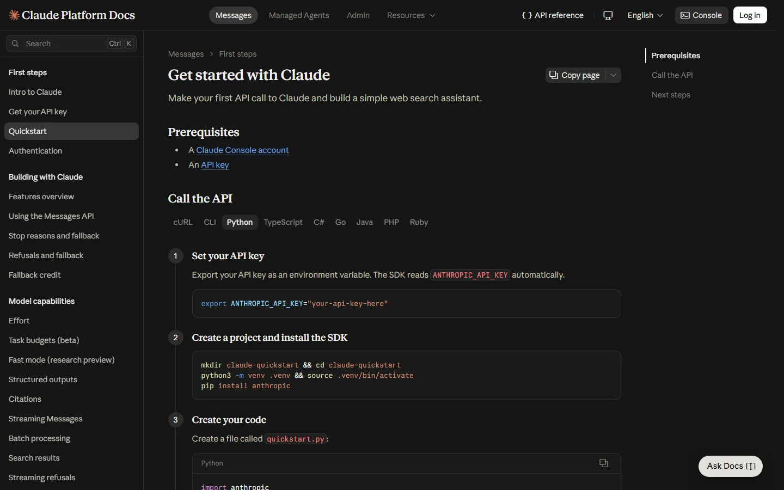Open Using the Messages API page

pos(71,216)
